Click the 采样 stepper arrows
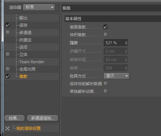This screenshot has width=161, height=136. click(126, 68)
